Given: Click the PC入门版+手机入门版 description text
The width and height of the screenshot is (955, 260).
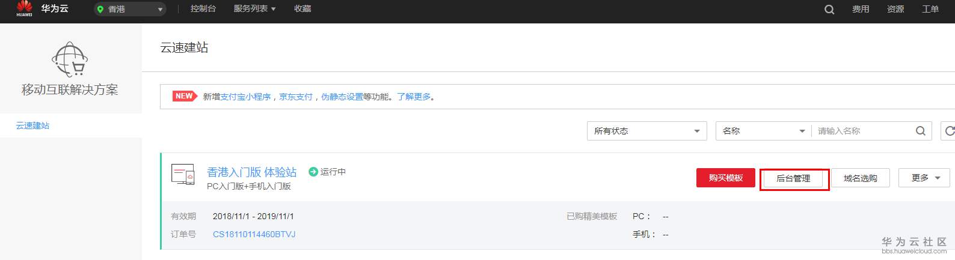Looking at the screenshot, I should pos(249,186).
